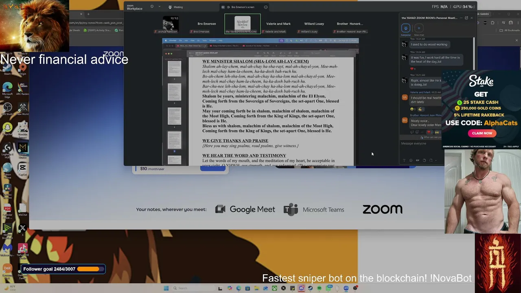The height and width of the screenshot is (293, 521).
Task: Toggle the flexed-arm reaction on Valerie's message
Action: [422, 109]
